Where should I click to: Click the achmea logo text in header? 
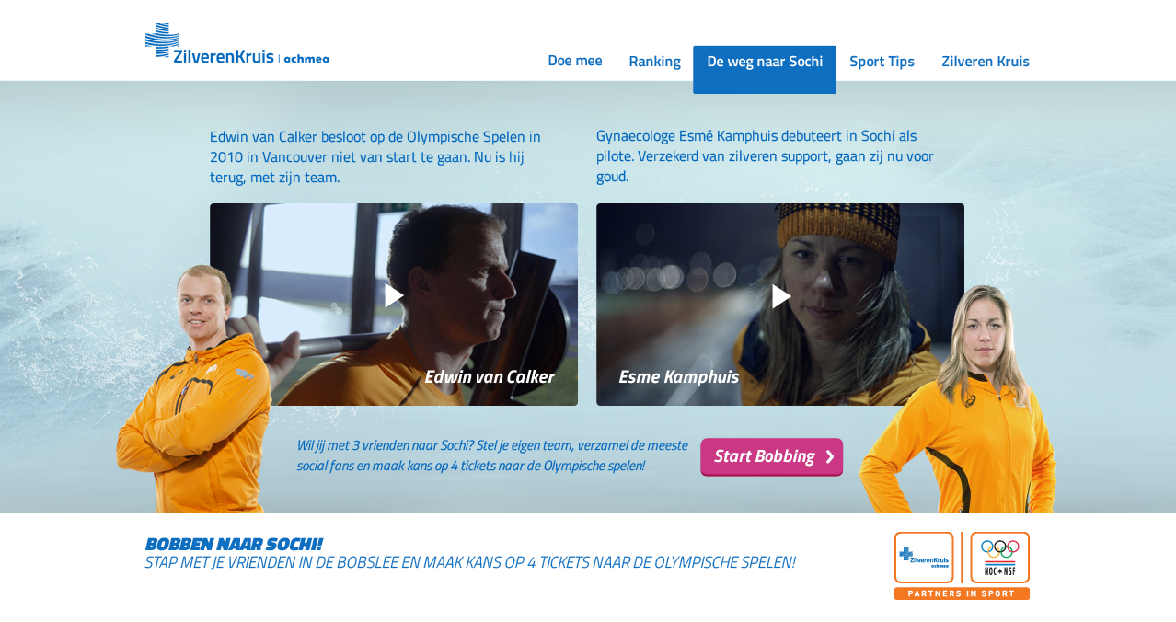306,59
